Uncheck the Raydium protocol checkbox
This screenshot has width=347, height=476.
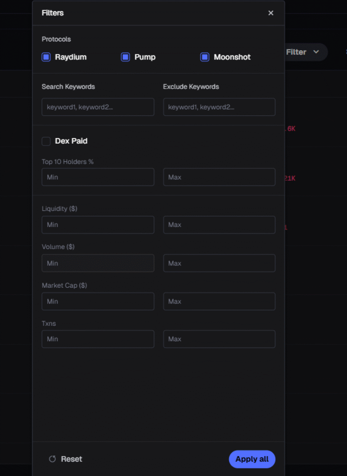46,57
